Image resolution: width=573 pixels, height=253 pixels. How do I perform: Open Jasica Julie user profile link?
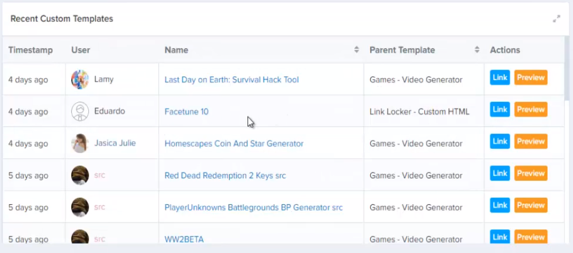pos(115,143)
